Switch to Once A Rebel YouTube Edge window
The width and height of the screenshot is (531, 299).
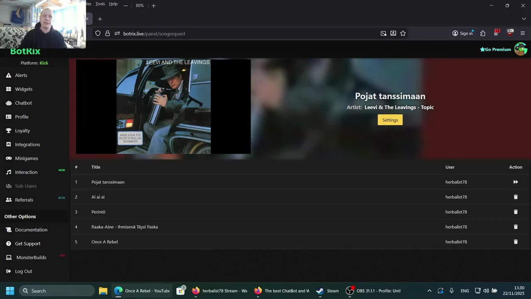pos(142,291)
